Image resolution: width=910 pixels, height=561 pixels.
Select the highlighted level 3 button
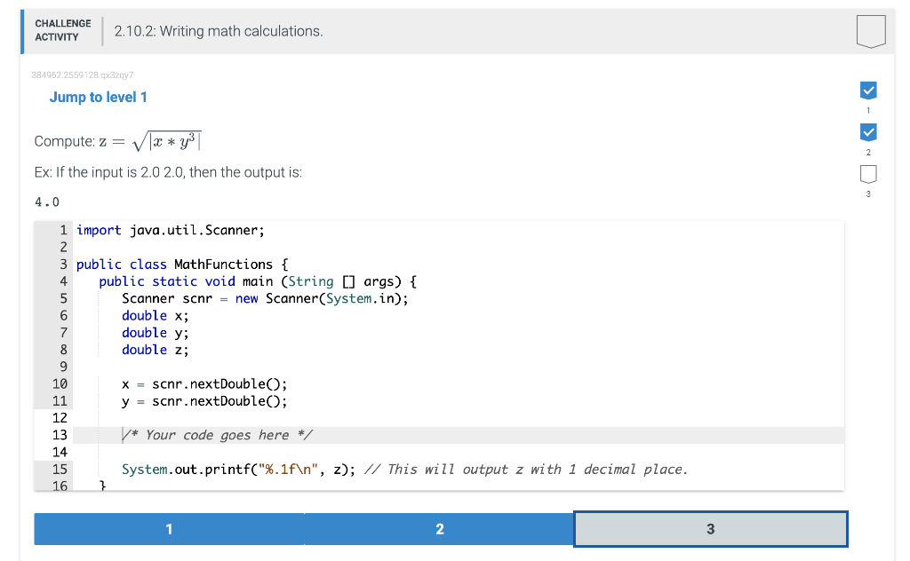click(710, 528)
